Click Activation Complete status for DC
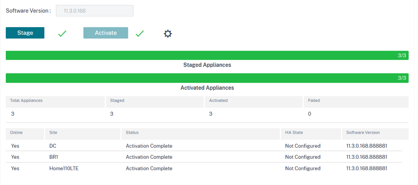Screen dimensions: 418x185 tap(149, 146)
